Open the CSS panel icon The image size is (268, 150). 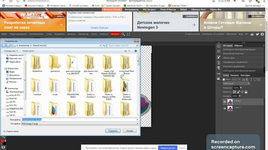pos(219,74)
